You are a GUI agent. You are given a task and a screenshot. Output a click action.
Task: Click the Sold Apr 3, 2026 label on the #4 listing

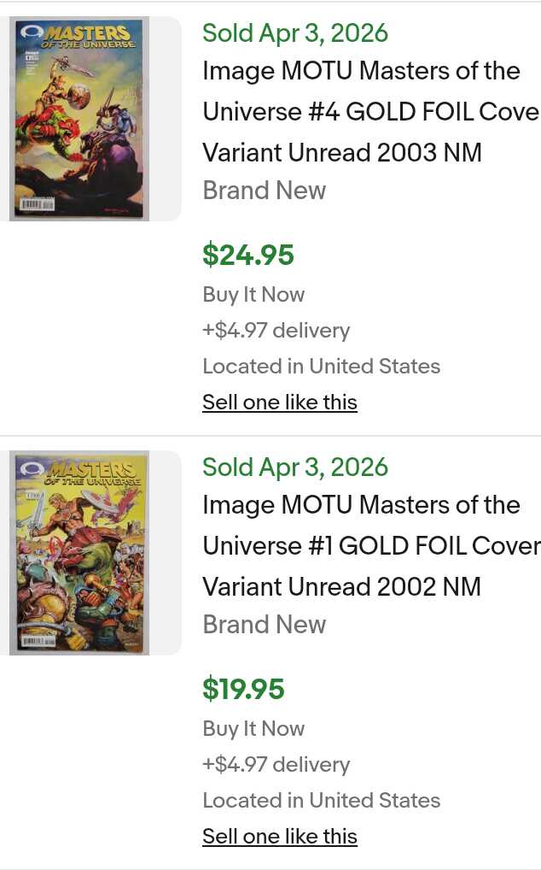295,33
